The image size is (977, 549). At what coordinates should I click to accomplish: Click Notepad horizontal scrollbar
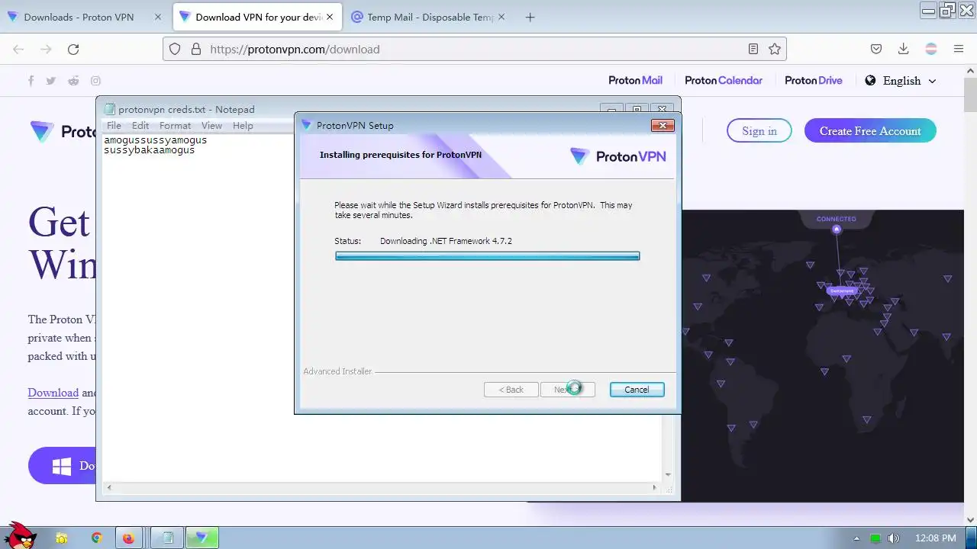[x=382, y=487]
